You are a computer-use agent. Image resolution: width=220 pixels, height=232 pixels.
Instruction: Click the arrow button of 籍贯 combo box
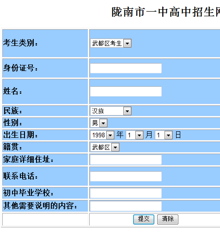pos(115,147)
